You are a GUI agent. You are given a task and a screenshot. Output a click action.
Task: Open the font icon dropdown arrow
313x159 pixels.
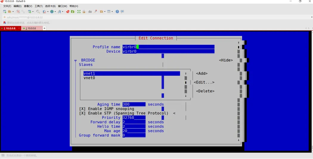click(x=63, y=12)
